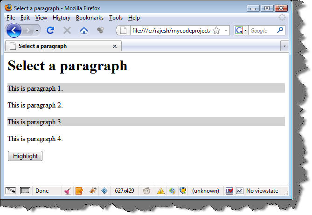This screenshot has height=215, width=312.
Task: Click the '(unknown)' status bar text
Action: tap(206, 191)
